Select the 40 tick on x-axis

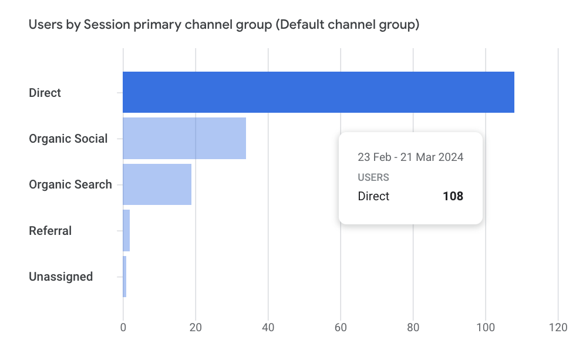[268, 328]
